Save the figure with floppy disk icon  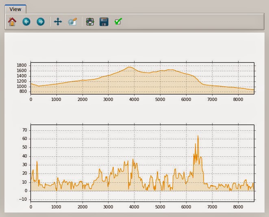tap(104, 22)
